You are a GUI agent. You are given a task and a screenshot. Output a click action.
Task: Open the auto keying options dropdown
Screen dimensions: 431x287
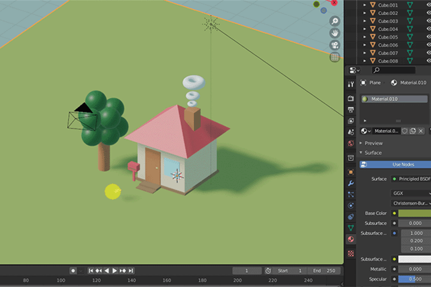(81, 271)
